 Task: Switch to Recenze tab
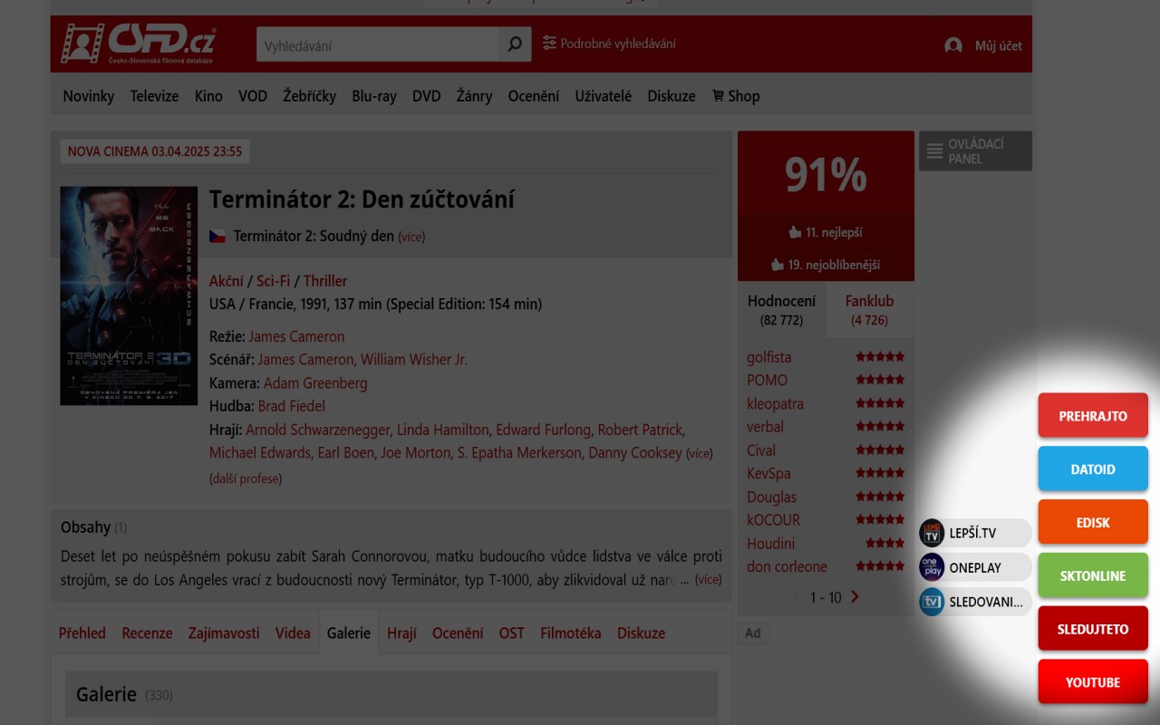click(x=147, y=633)
